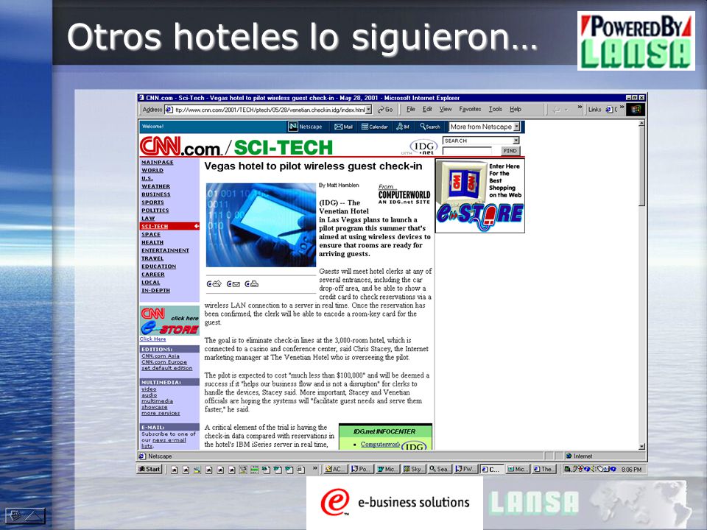Click the taskbar clock showing 8:06 PM

631,470
